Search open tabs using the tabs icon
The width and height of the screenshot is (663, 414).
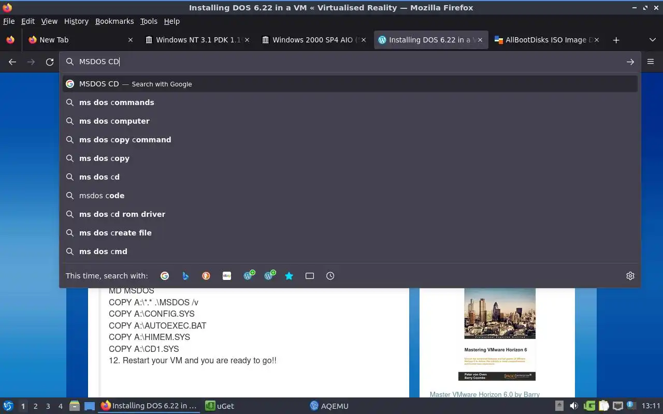pos(310,276)
